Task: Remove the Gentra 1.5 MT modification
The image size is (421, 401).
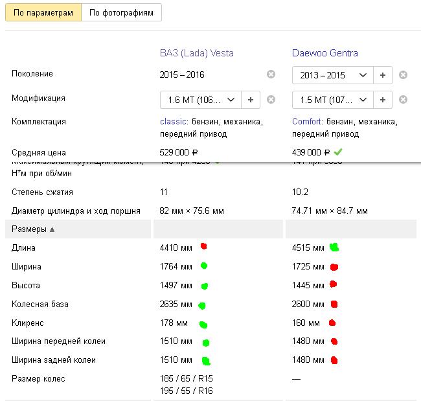Action: tap(403, 100)
